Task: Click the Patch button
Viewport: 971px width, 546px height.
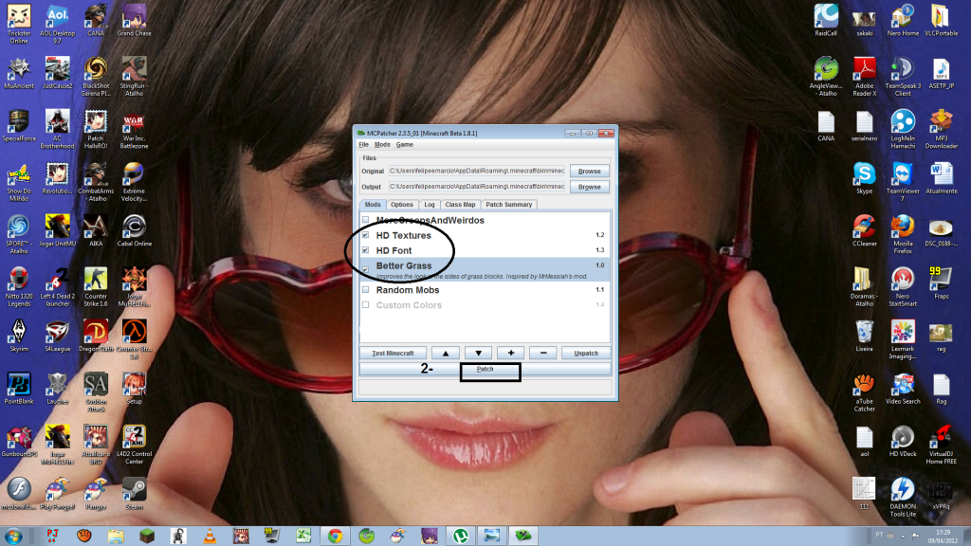Action: 485,369
